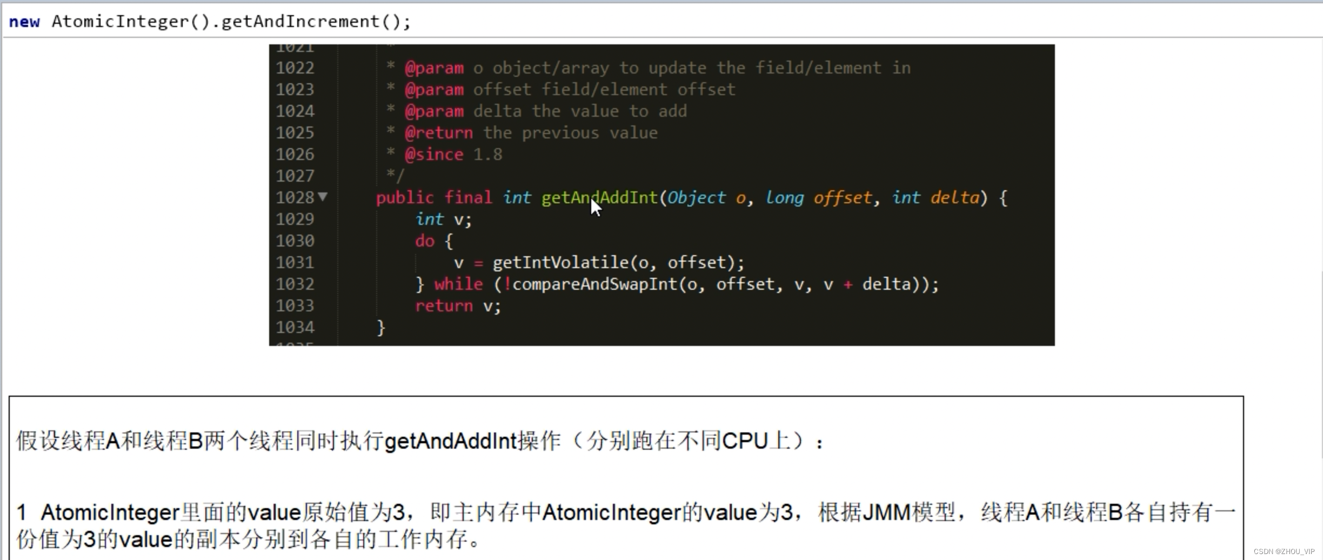Click line number 1024 in gutter

[x=295, y=111]
